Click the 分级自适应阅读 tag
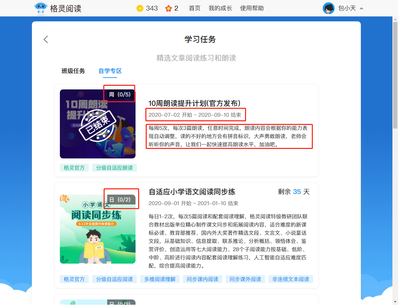This screenshot has height=308, width=398. (x=114, y=279)
